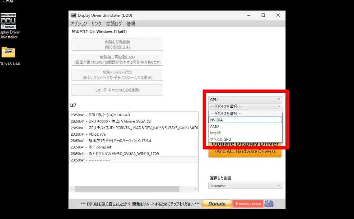The image size is (354, 219).
Task: Open the Japanese language selector dropdown
Action: click(x=245, y=185)
